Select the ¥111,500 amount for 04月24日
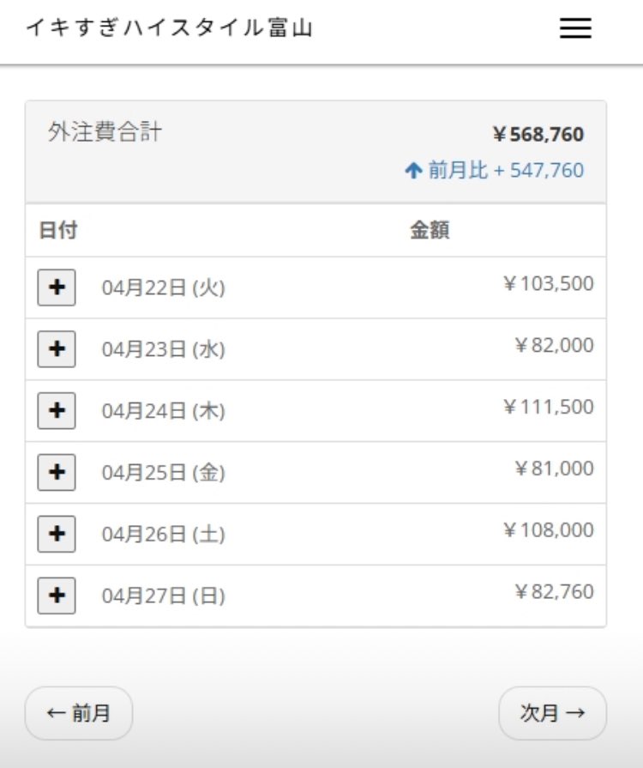Viewport: 643px width, 768px height. coord(548,407)
